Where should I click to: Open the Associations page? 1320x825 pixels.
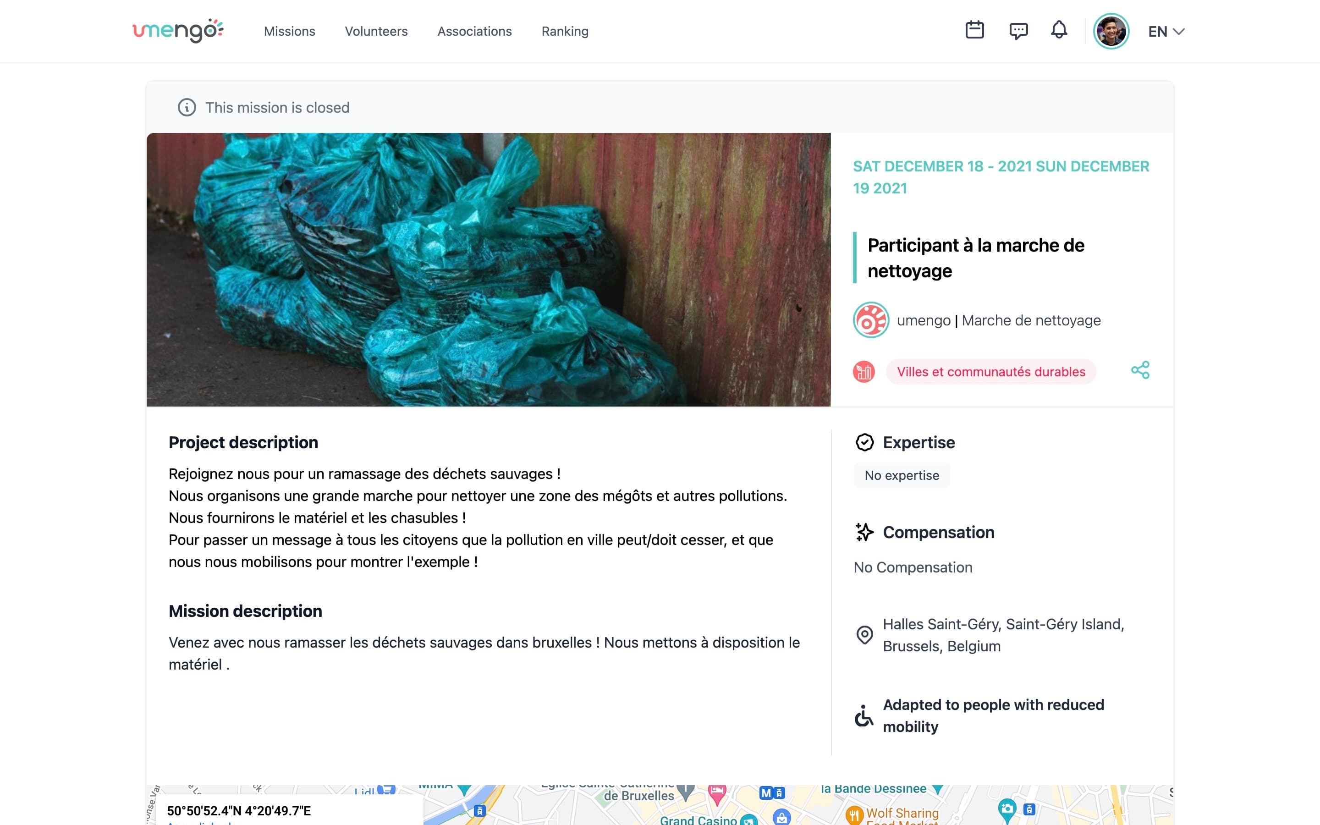click(474, 31)
